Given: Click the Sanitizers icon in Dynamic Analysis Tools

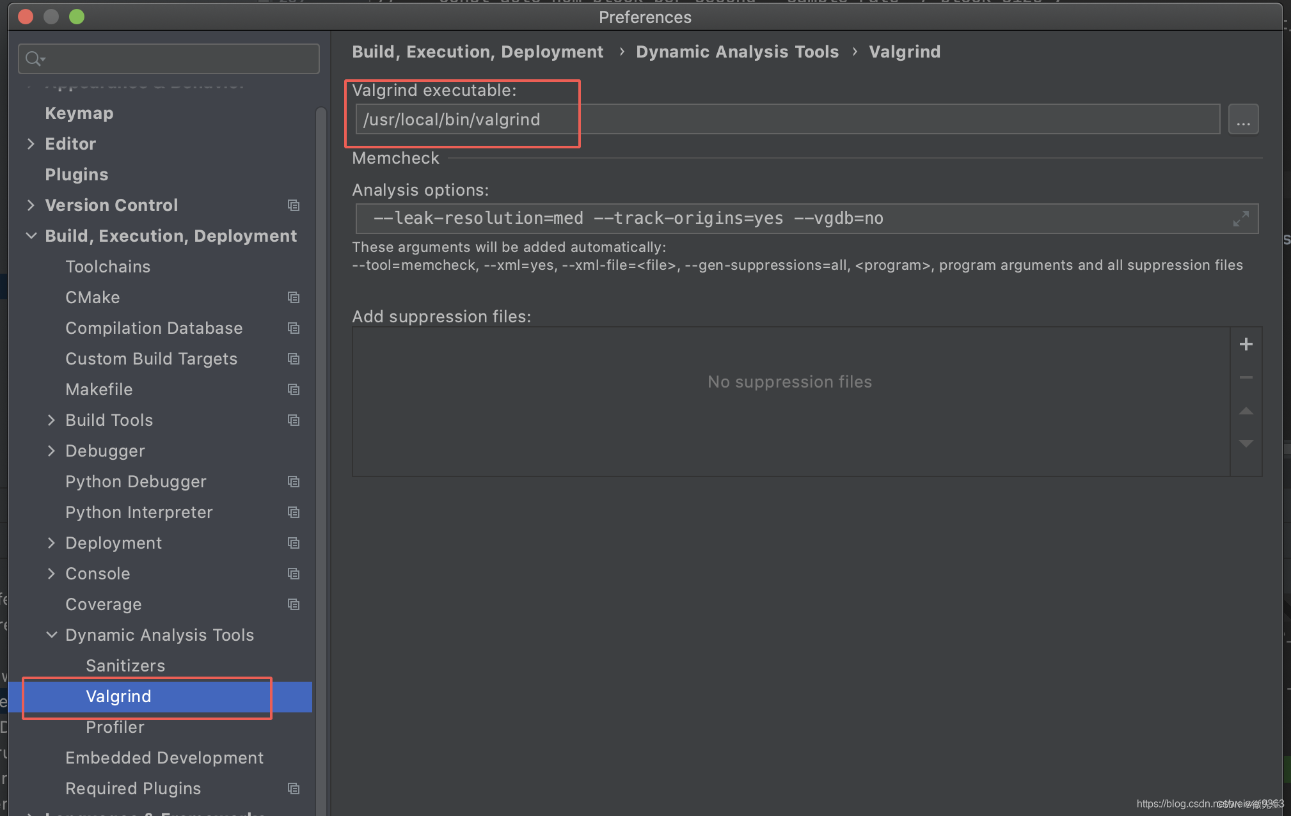Looking at the screenshot, I should 123,664.
